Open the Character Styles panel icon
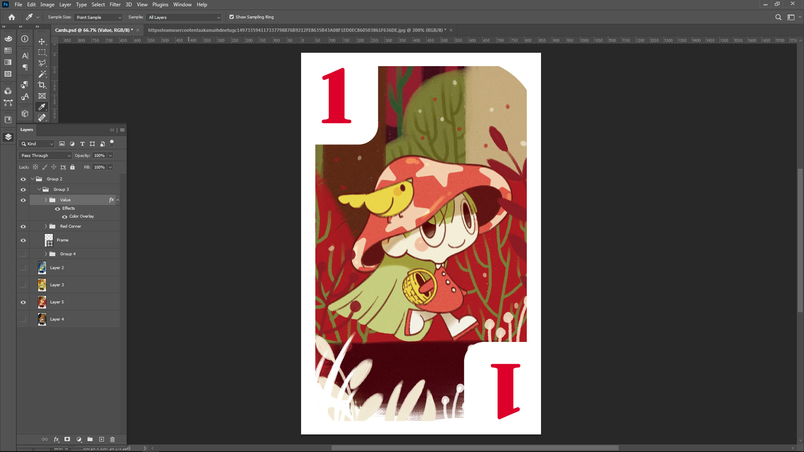Image resolution: width=804 pixels, height=452 pixels. click(x=25, y=96)
